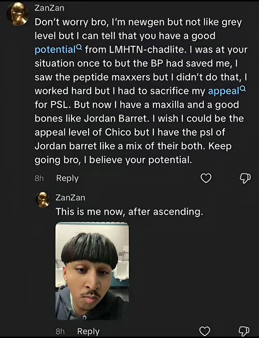Tap the 'Don't worry bro' comment text
This screenshot has width=259, height=338.
click(141, 91)
